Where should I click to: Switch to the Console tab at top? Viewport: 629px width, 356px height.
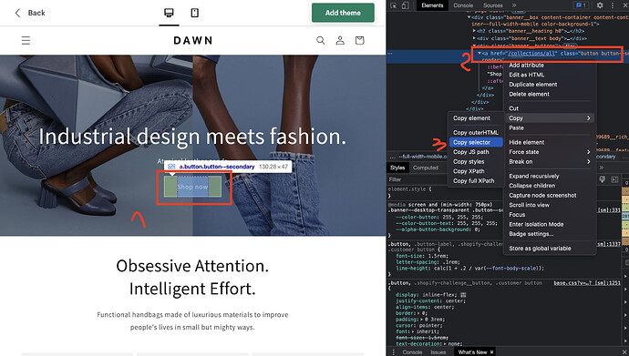click(463, 5)
